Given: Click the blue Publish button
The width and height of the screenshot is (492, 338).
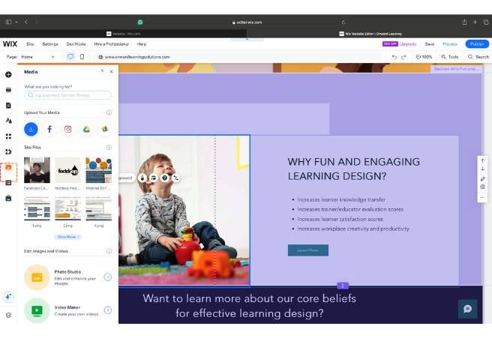Looking at the screenshot, I should click(477, 44).
